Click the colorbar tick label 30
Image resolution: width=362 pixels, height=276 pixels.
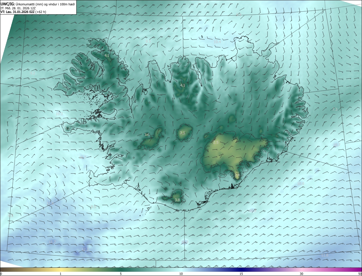point(301,274)
